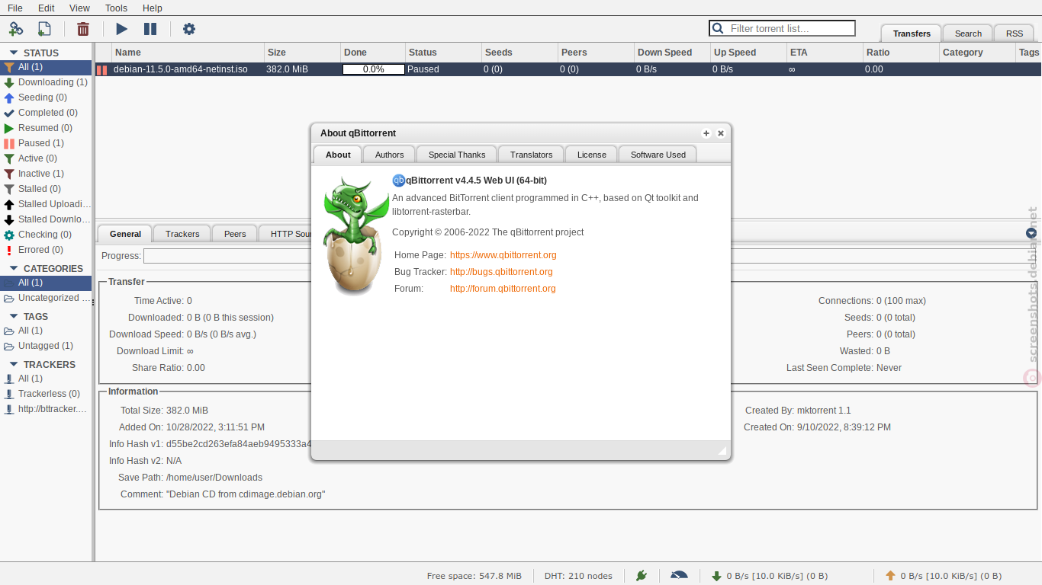Open the License tab
1042x585 pixels.
pyautogui.click(x=591, y=155)
